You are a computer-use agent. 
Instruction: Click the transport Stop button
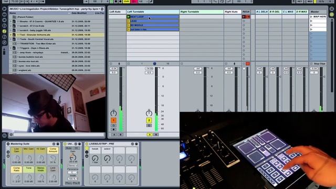[116, 1]
